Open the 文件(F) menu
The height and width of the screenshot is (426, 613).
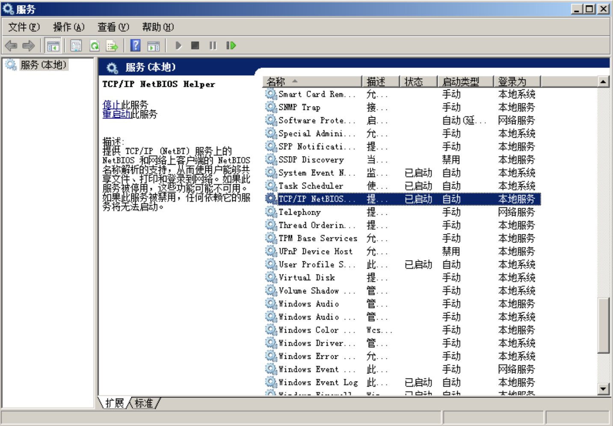click(24, 27)
